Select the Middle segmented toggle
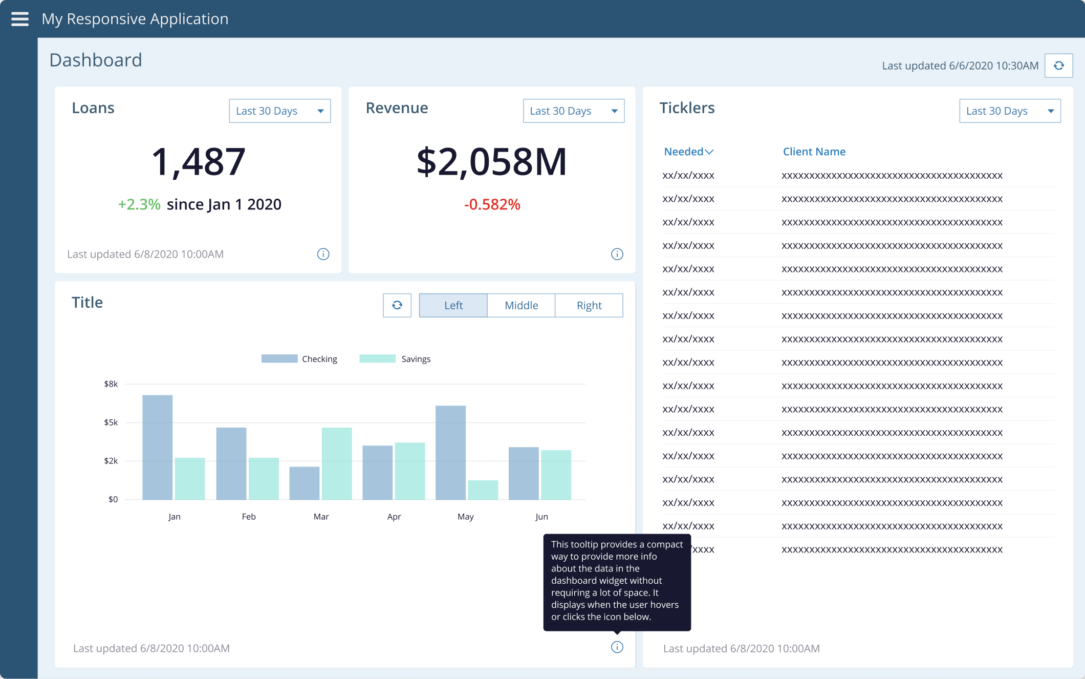The width and height of the screenshot is (1085, 679). tap(521, 305)
